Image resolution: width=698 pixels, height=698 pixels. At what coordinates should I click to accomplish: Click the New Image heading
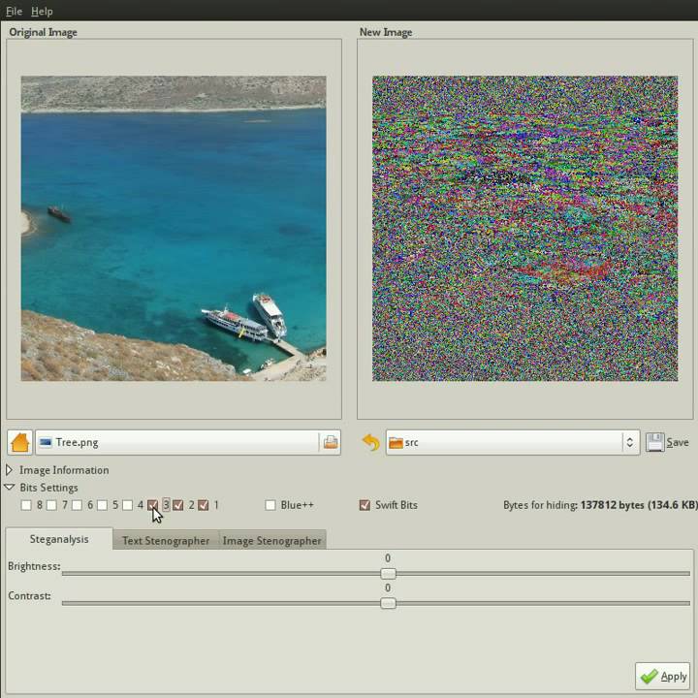click(386, 32)
